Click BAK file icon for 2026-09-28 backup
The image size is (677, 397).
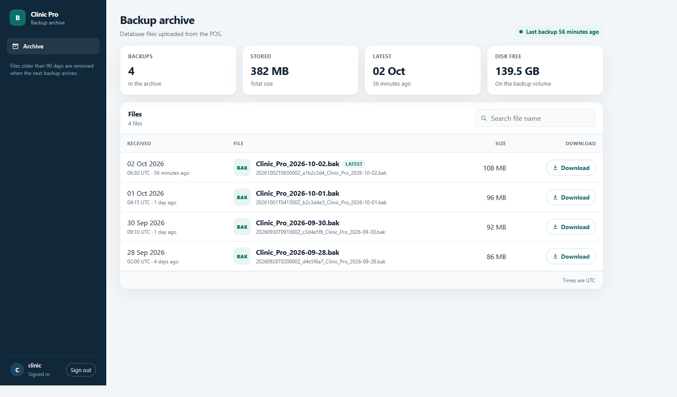coord(242,257)
